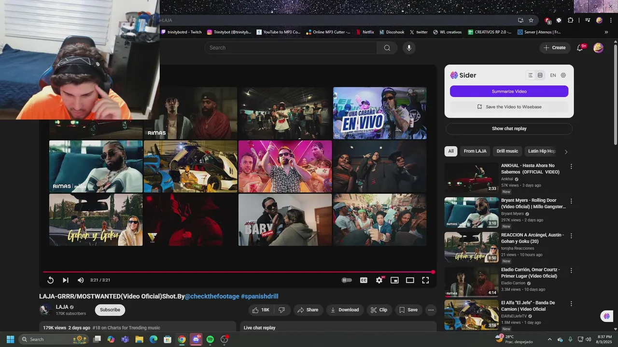Enable miniplayer mode
618x347 pixels.
click(394, 280)
